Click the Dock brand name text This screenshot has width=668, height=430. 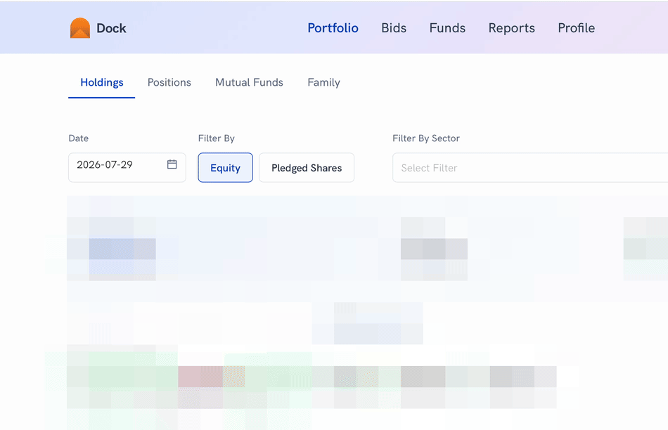click(x=111, y=29)
